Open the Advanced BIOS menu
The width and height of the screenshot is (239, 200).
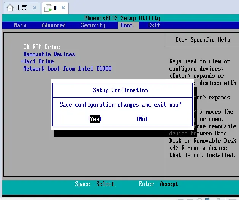pos(54,25)
